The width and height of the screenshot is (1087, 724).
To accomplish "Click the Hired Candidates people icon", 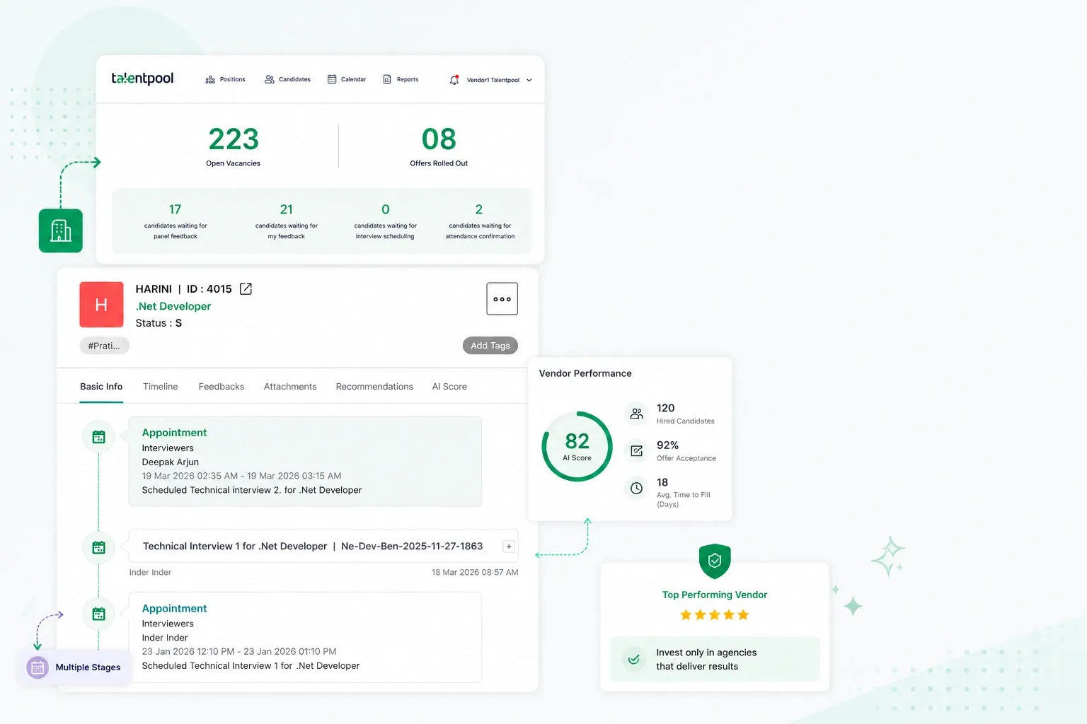I will 637,414.
